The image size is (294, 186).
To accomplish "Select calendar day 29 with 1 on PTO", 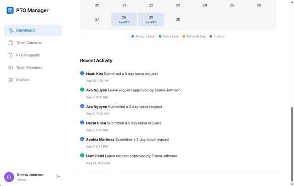I will pos(151,19).
